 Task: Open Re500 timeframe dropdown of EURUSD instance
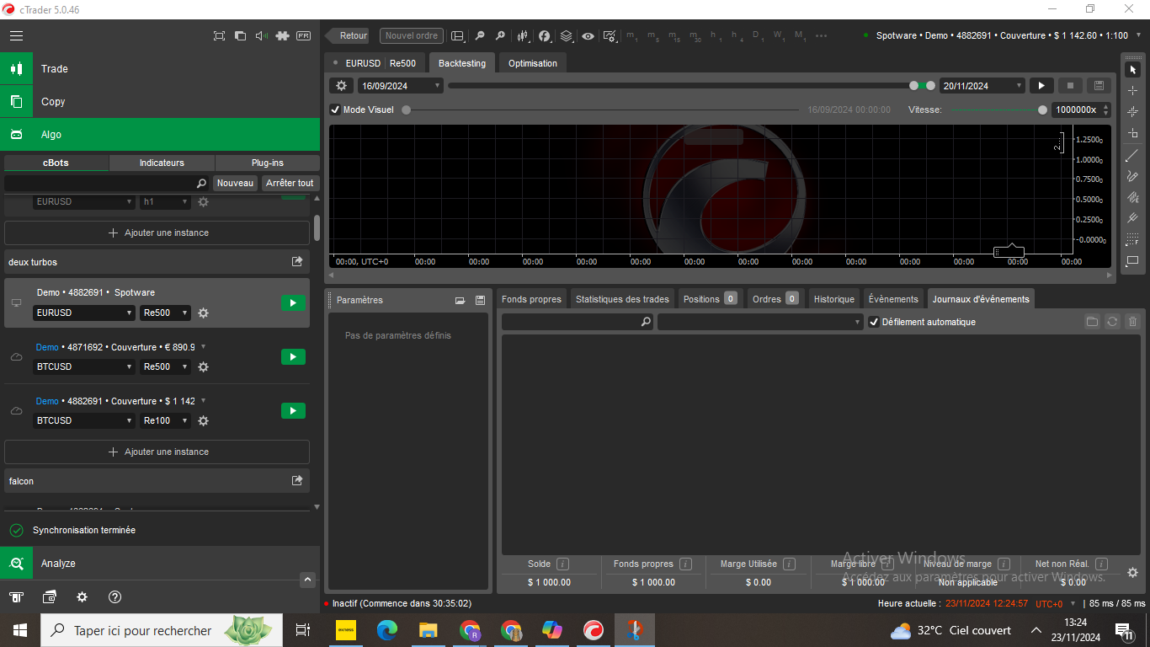166,313
